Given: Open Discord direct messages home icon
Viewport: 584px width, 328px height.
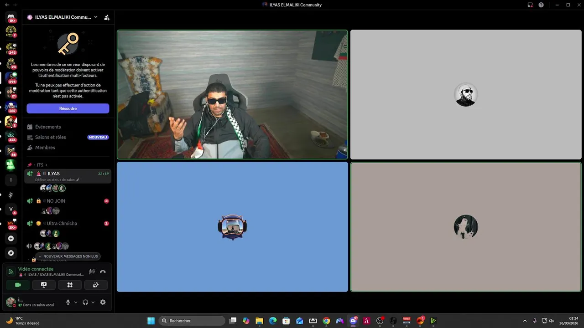Looking at the screenshot, I should tap(11, 17).
